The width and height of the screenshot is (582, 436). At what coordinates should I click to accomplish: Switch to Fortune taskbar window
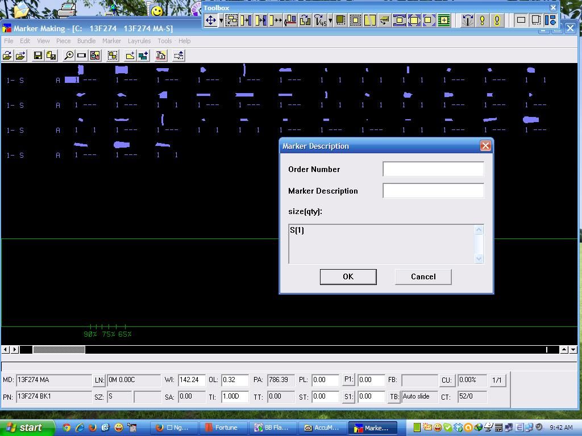click(x=222, y=428)
